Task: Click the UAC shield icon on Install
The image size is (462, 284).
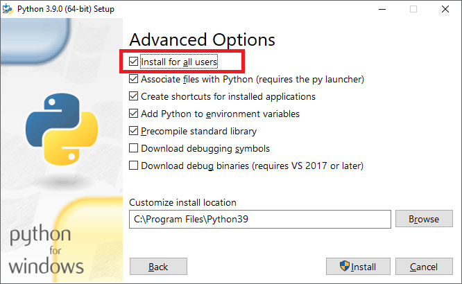Action: tap(345, 266)
